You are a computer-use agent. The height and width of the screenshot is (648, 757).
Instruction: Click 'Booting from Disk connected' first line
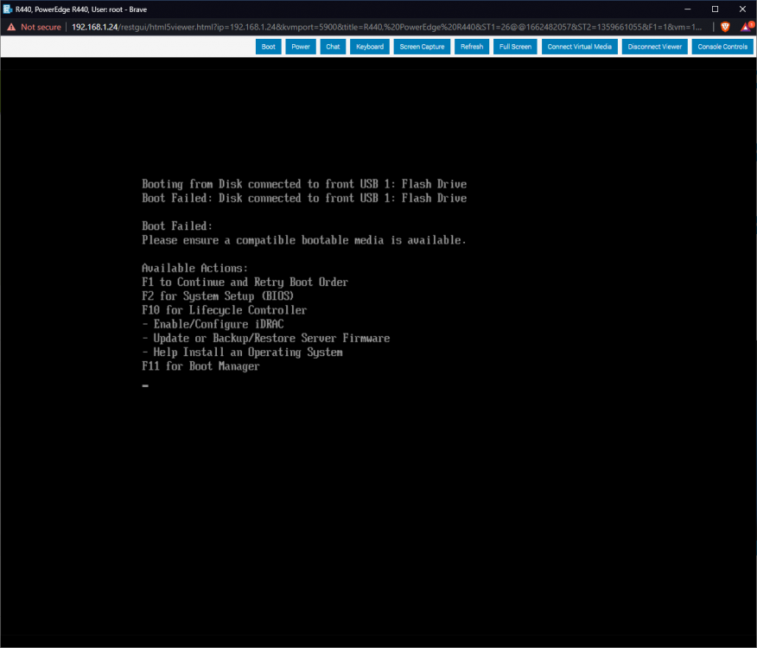coord(304,184)
